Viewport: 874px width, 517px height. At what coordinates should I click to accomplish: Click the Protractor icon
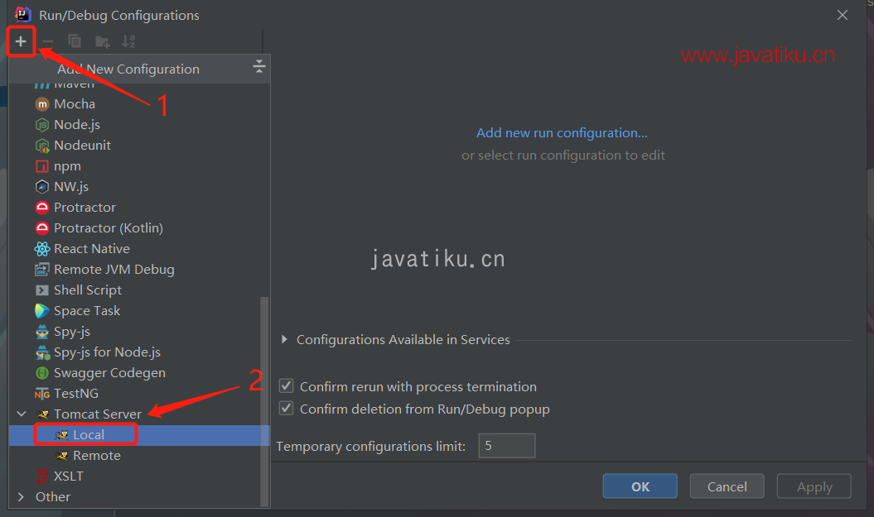(42, 208)
